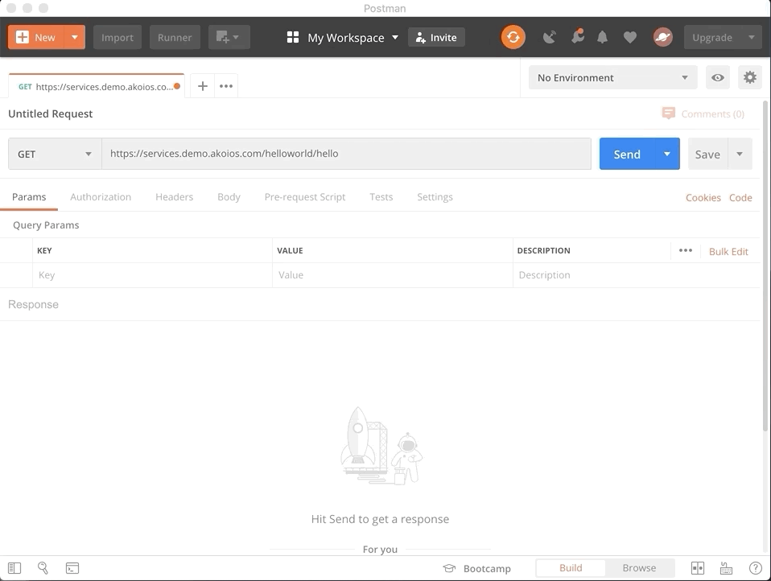Open the Cookies link

703,198
